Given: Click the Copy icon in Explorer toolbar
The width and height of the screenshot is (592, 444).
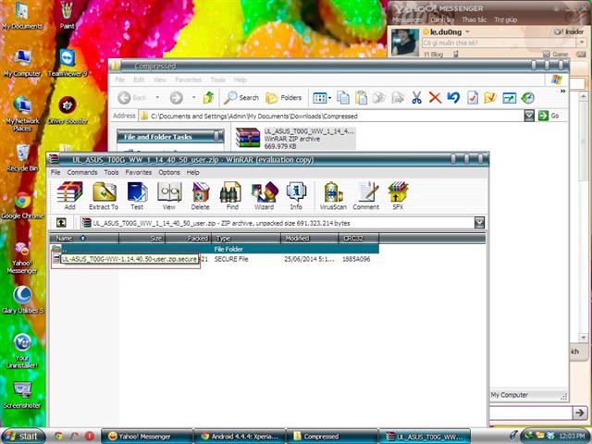Looking at the screenshot, I should tap(343, 98).
